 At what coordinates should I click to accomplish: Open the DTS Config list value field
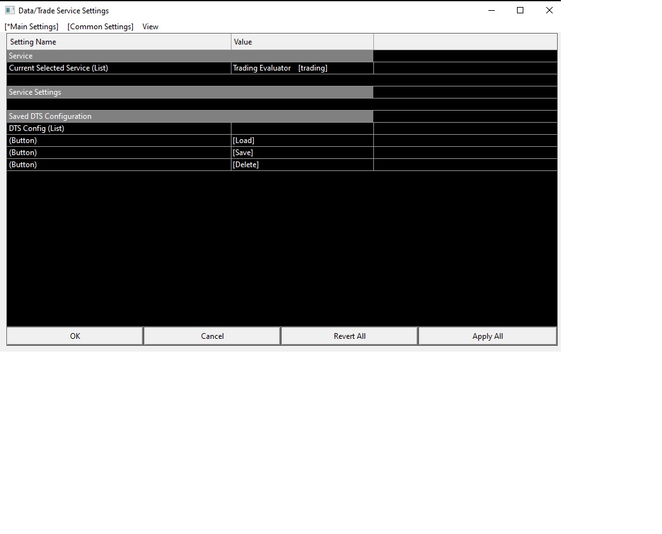302,128
